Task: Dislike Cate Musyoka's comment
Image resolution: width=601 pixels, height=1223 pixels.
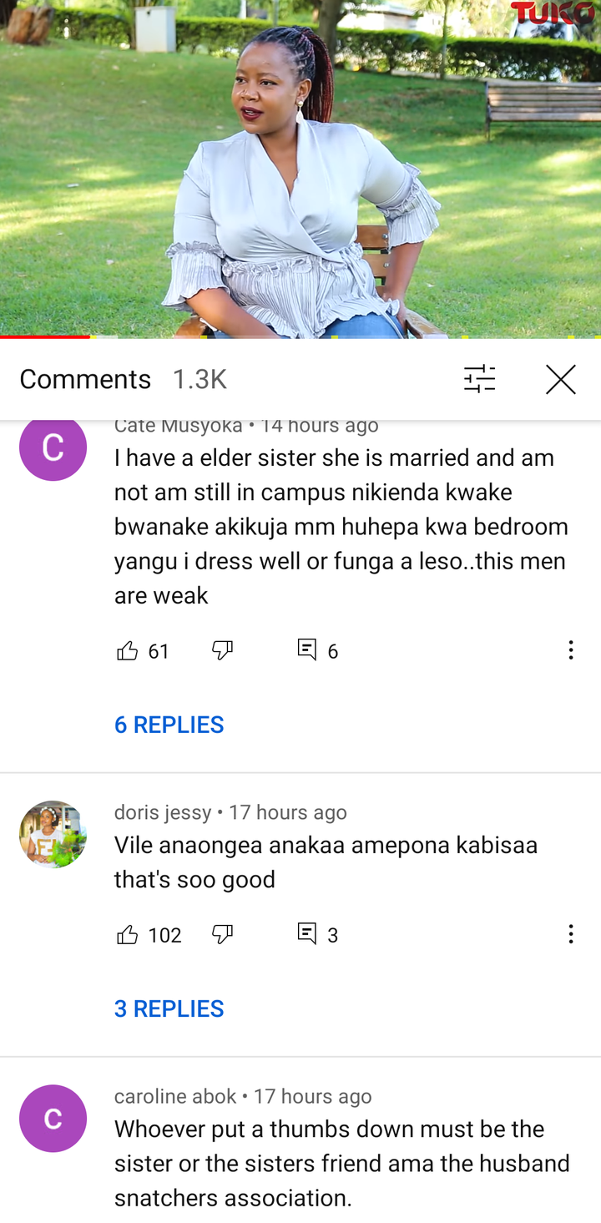Action: tap(222, 650)
